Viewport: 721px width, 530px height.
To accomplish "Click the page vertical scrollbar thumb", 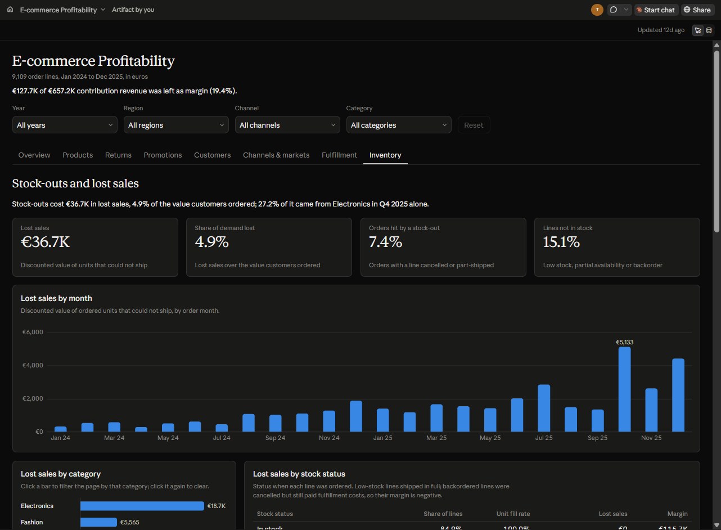I will pyautogui.click(x=717, y=141).
